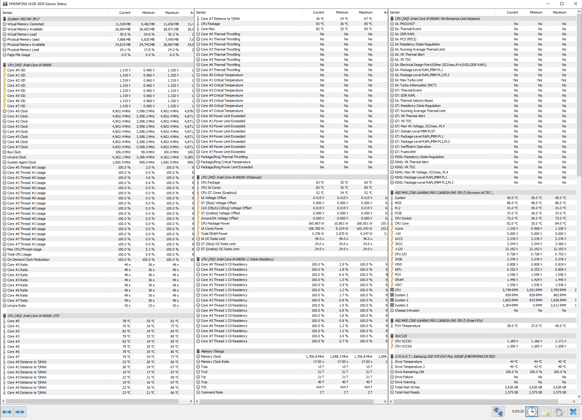
Task: Click the shrink panels arrows icon
Action: [x=20, y=412]
